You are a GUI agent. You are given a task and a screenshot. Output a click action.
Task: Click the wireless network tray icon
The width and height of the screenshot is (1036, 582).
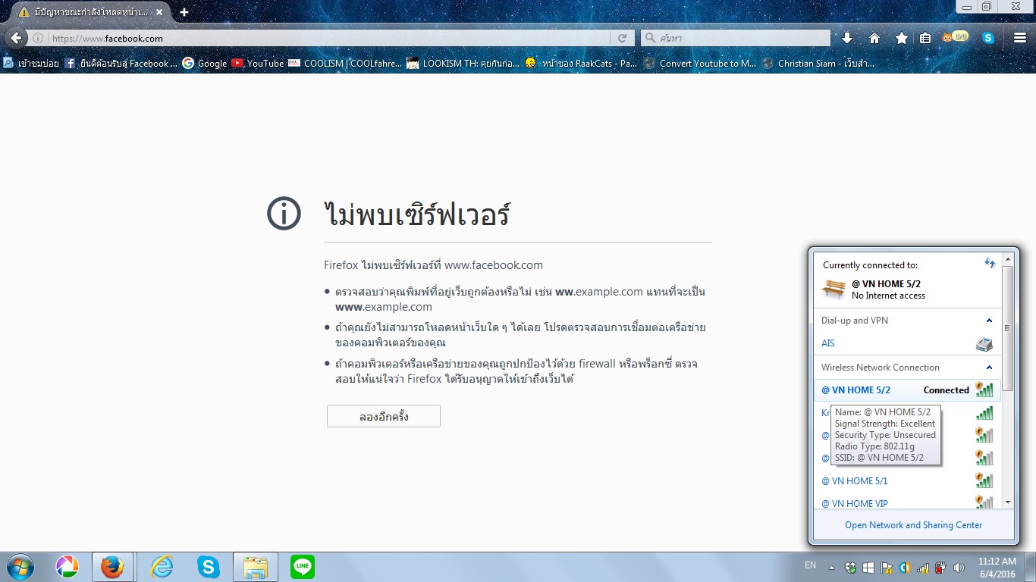pos(923,567)
